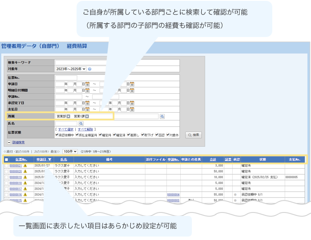Collapse the 詳細検索 advanced search section
311x240 pixels.
tap(9, 142)
